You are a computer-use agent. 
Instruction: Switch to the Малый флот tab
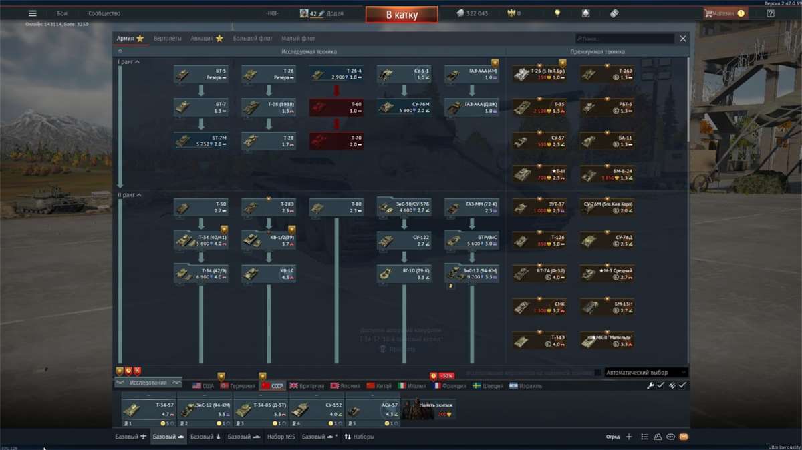(298, 39)
